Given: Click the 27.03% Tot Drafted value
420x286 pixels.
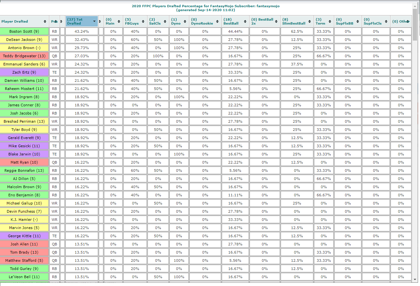Looking at the screenshot, I should pyautogui.click(x=82, y=56).
